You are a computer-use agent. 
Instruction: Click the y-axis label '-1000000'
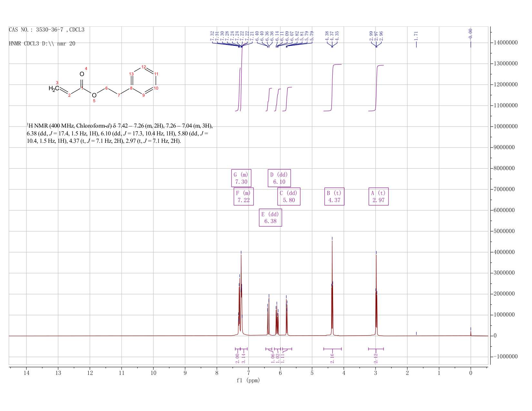(506, 357)
